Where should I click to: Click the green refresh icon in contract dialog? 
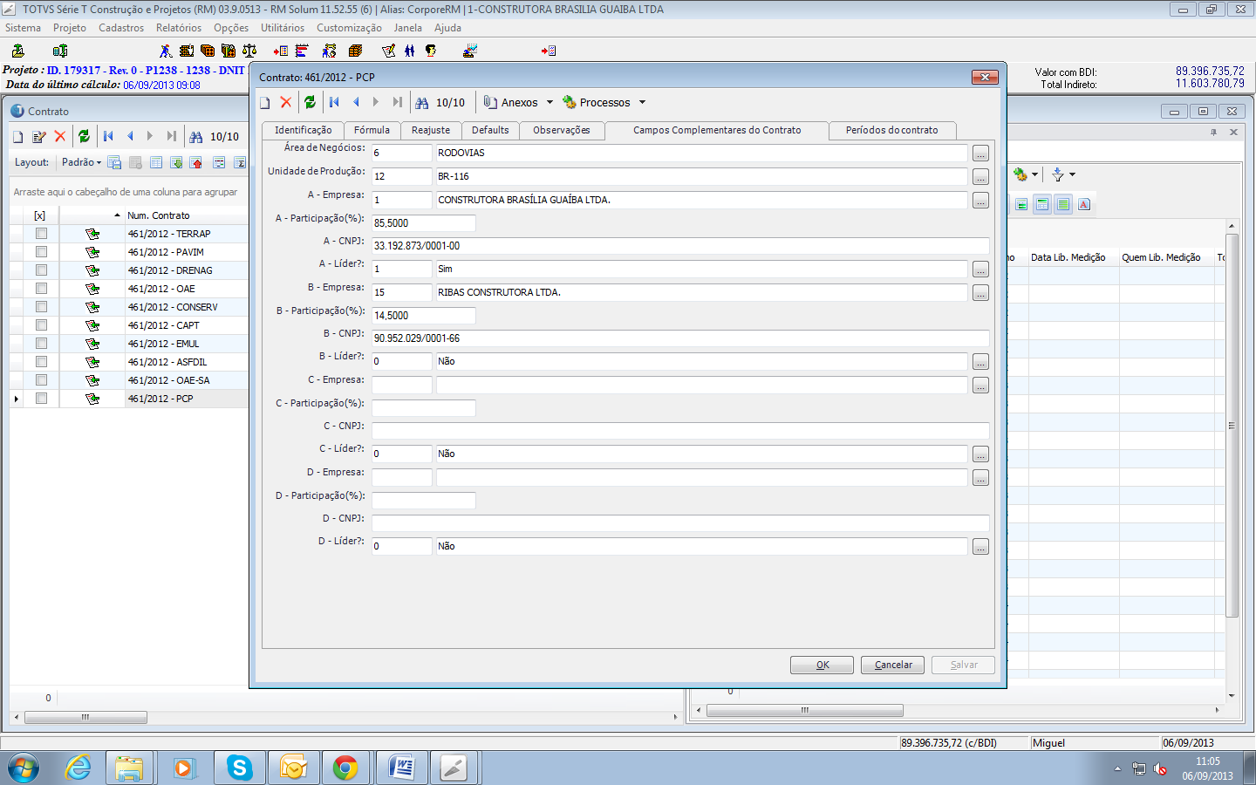[x=310, y=102]
